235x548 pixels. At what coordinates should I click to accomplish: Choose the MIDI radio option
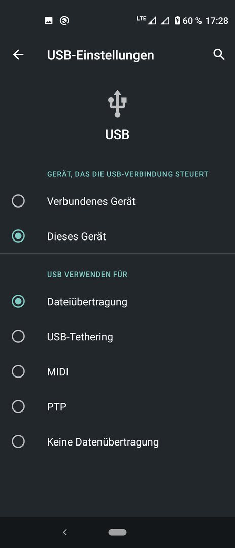tap(18, 371)
